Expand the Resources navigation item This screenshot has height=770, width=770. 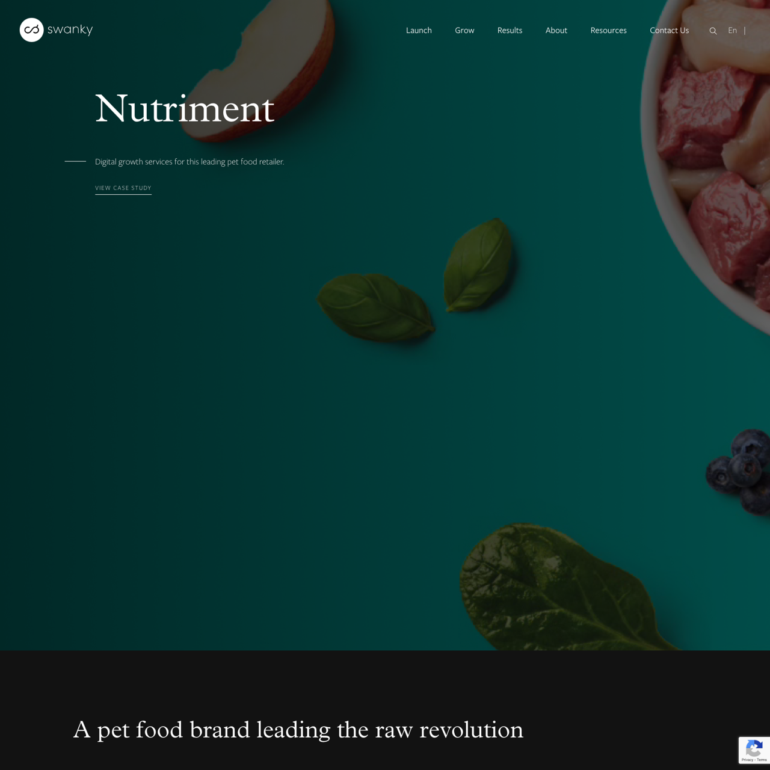pos(608,30)
